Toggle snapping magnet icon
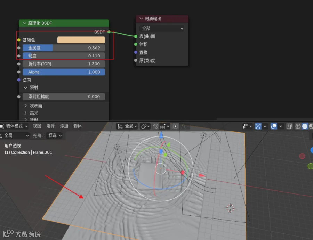This screenshot has height=240, width=313. pos(156,126)
